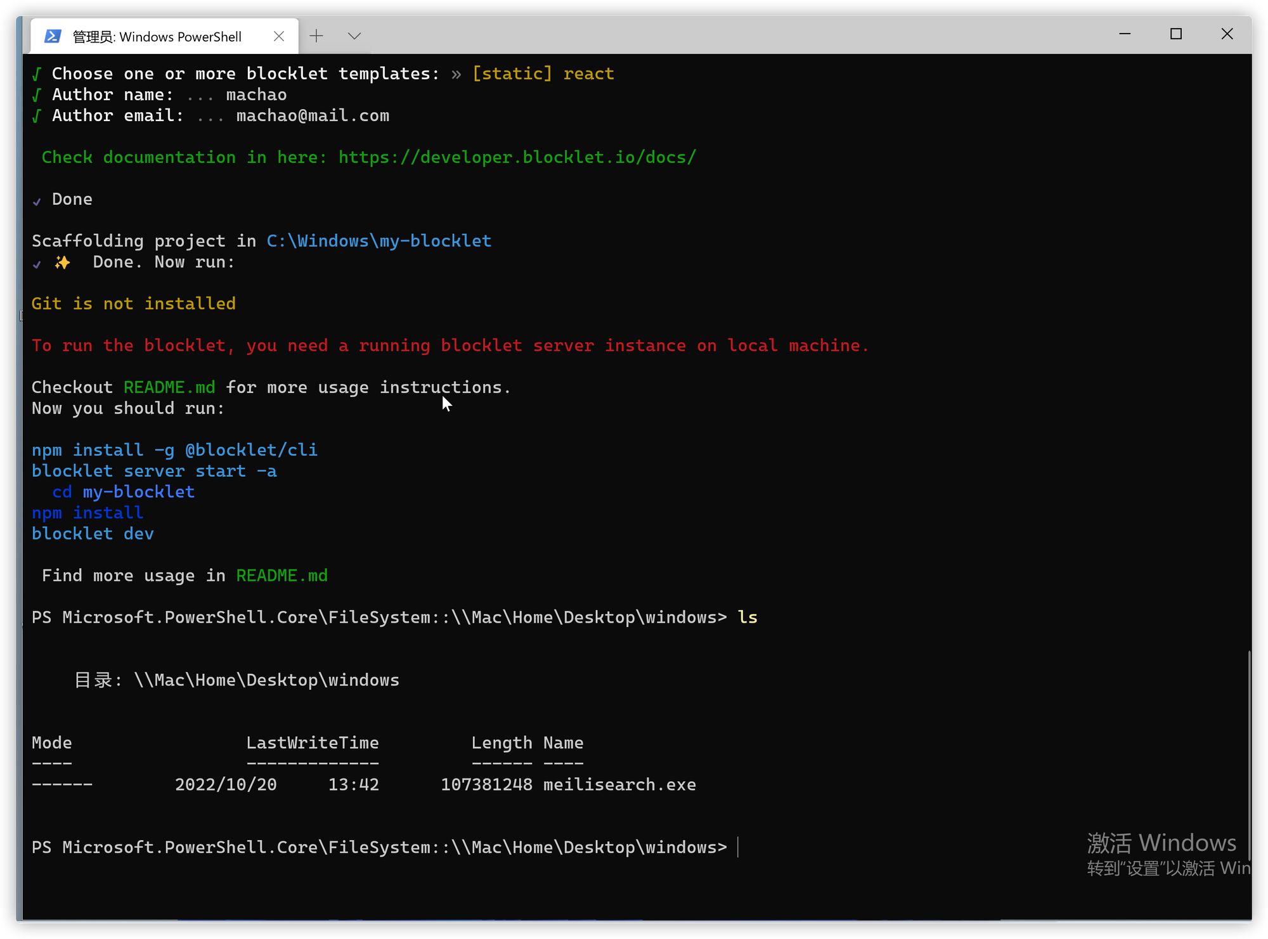This screenshot has height=939, width=1268.
Task: Open a new tab with the plus button
Action: 316,36
